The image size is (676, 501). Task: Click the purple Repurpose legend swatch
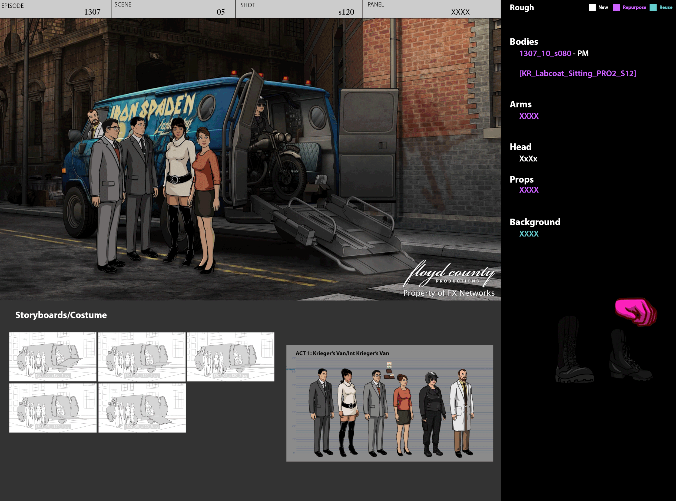[x=616, y=7]
